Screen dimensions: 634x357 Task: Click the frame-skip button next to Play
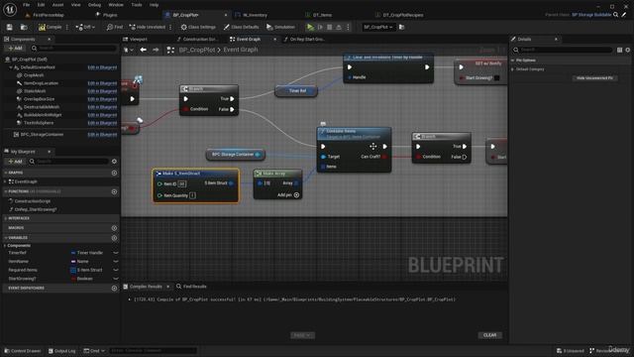[320, 27]
